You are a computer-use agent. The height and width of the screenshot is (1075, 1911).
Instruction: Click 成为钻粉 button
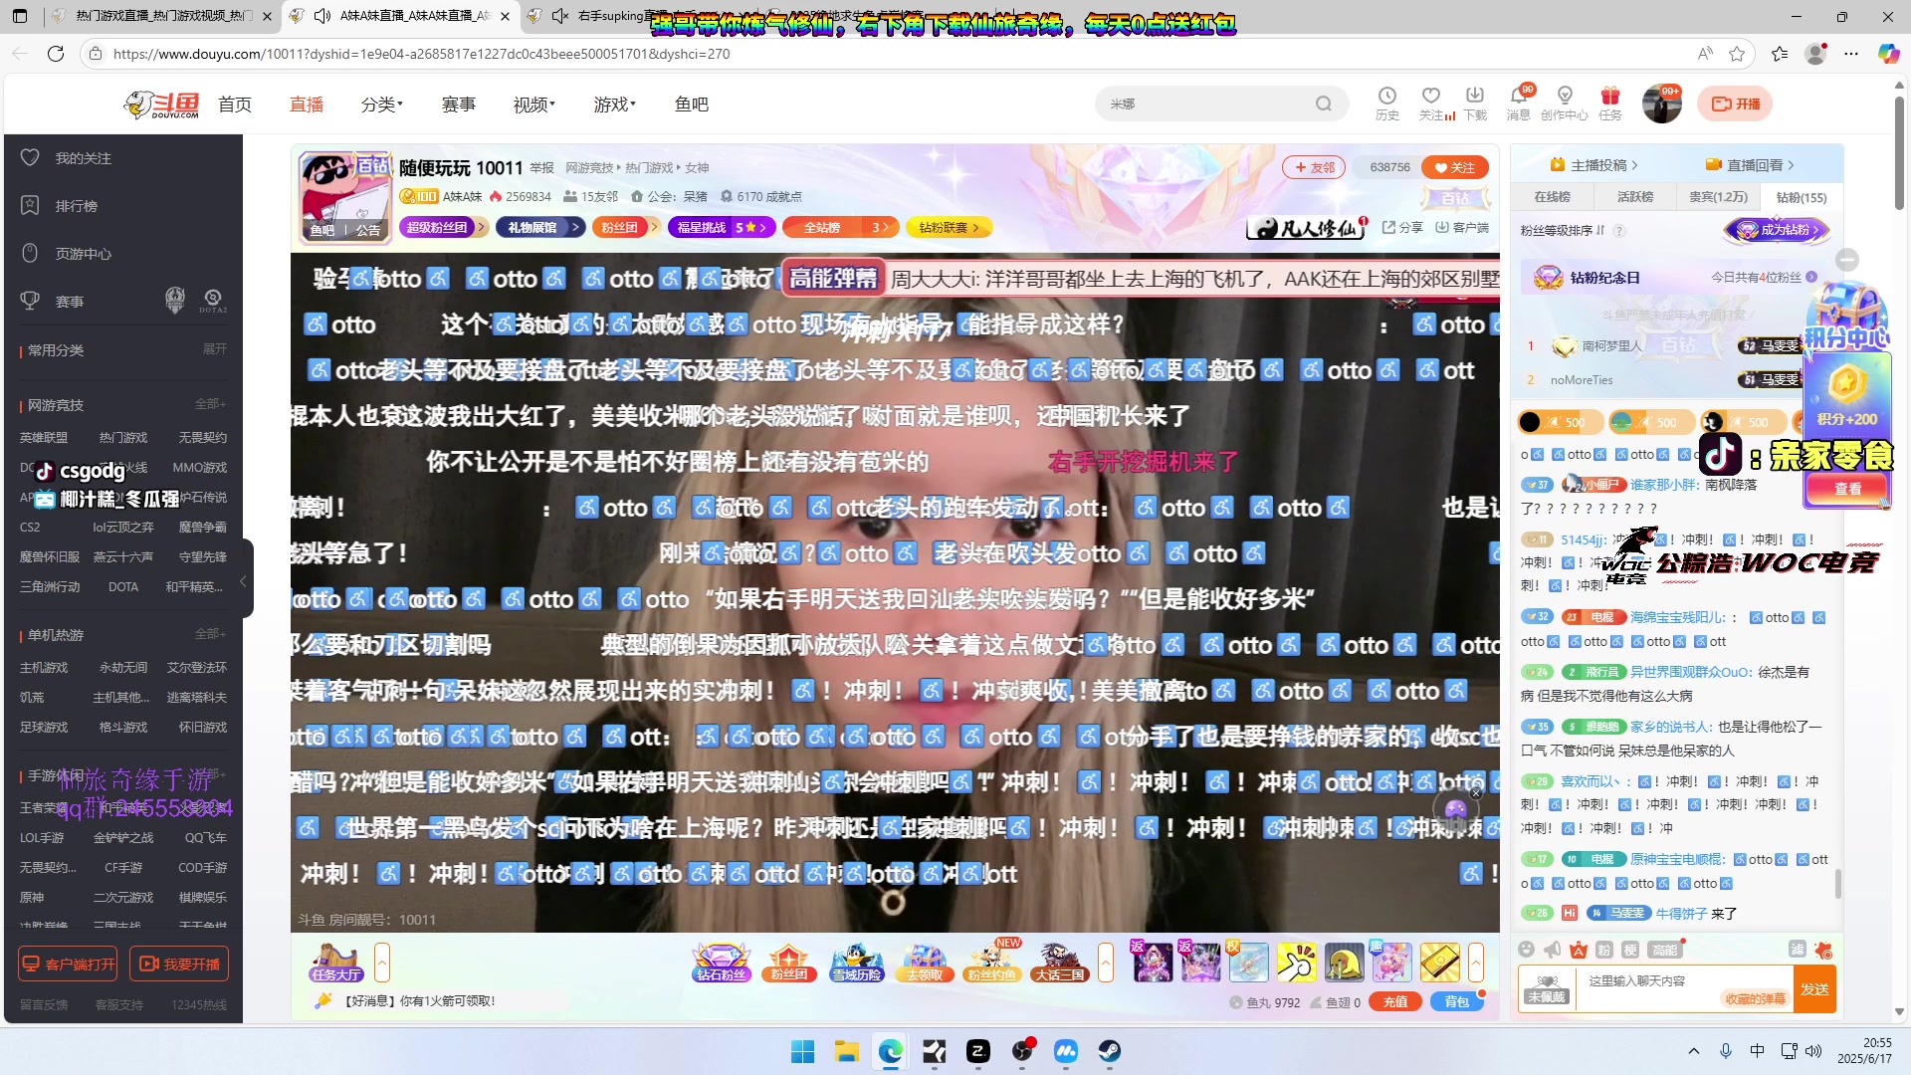(x=1777, y=230)
